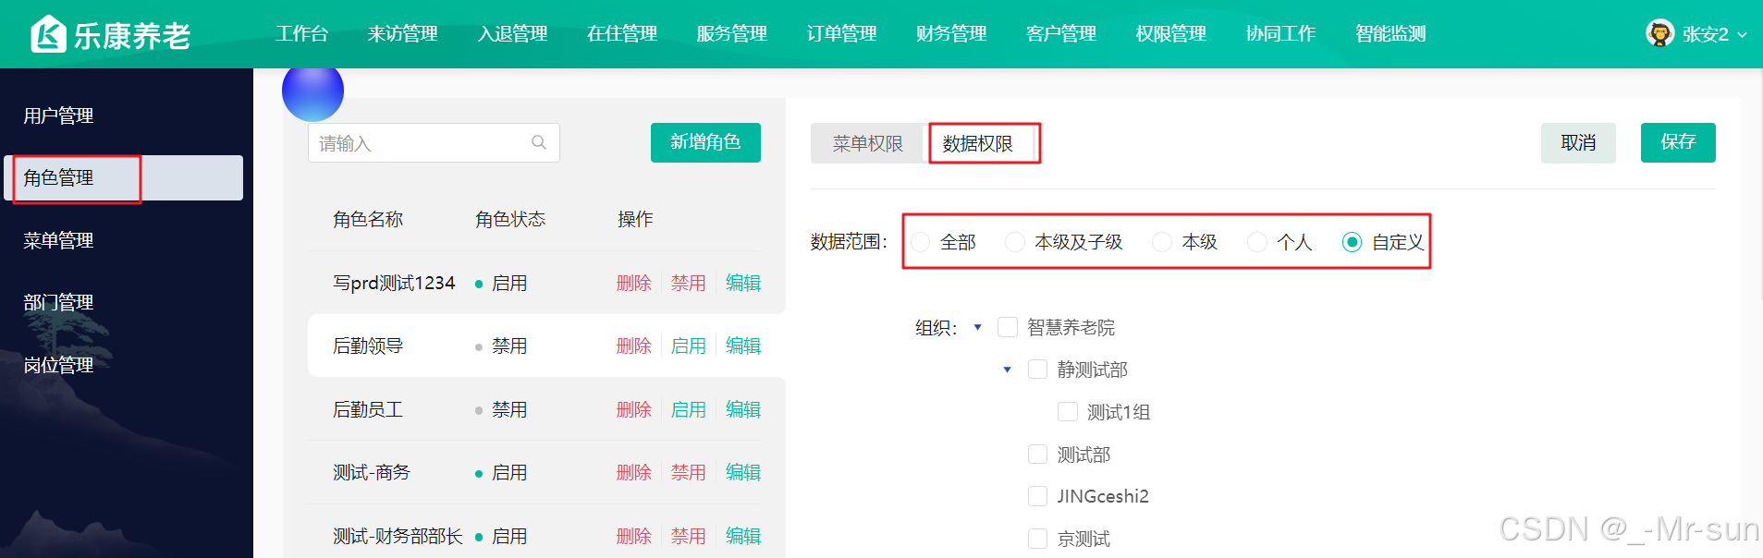1763x558 pixels.
Task: Edit the 写prd测试1234 role
Action: tap(743, 283)
